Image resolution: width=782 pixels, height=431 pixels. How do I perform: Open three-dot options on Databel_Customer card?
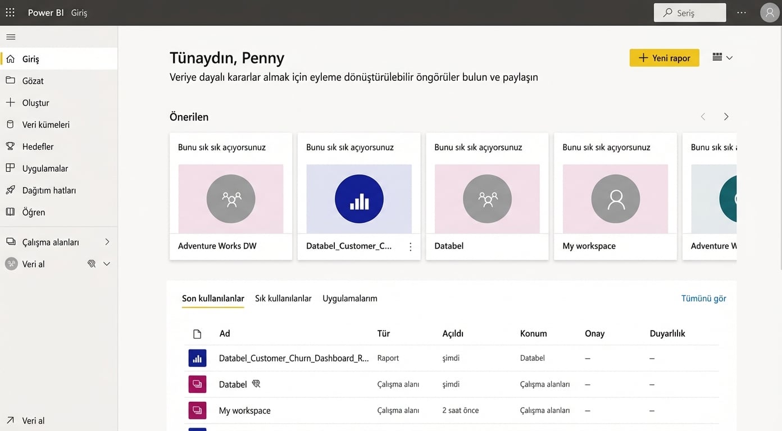coord(411,246)
